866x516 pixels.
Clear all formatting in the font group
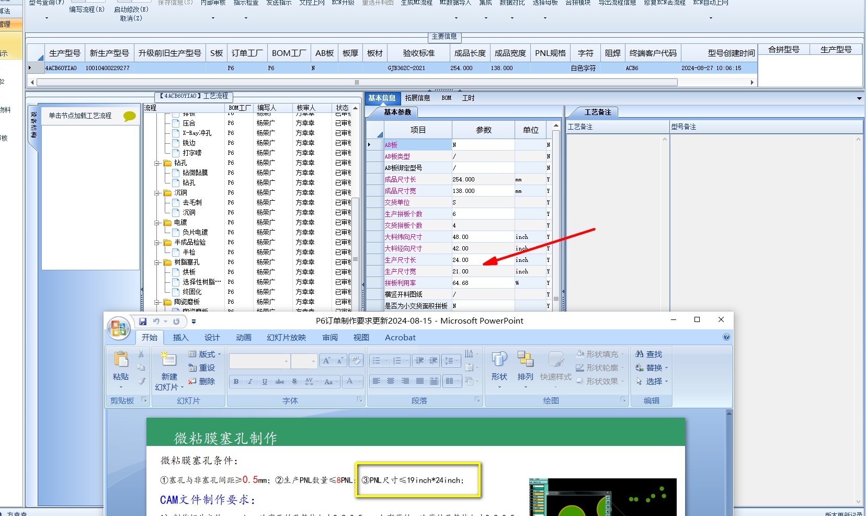(x=356, y=361)
